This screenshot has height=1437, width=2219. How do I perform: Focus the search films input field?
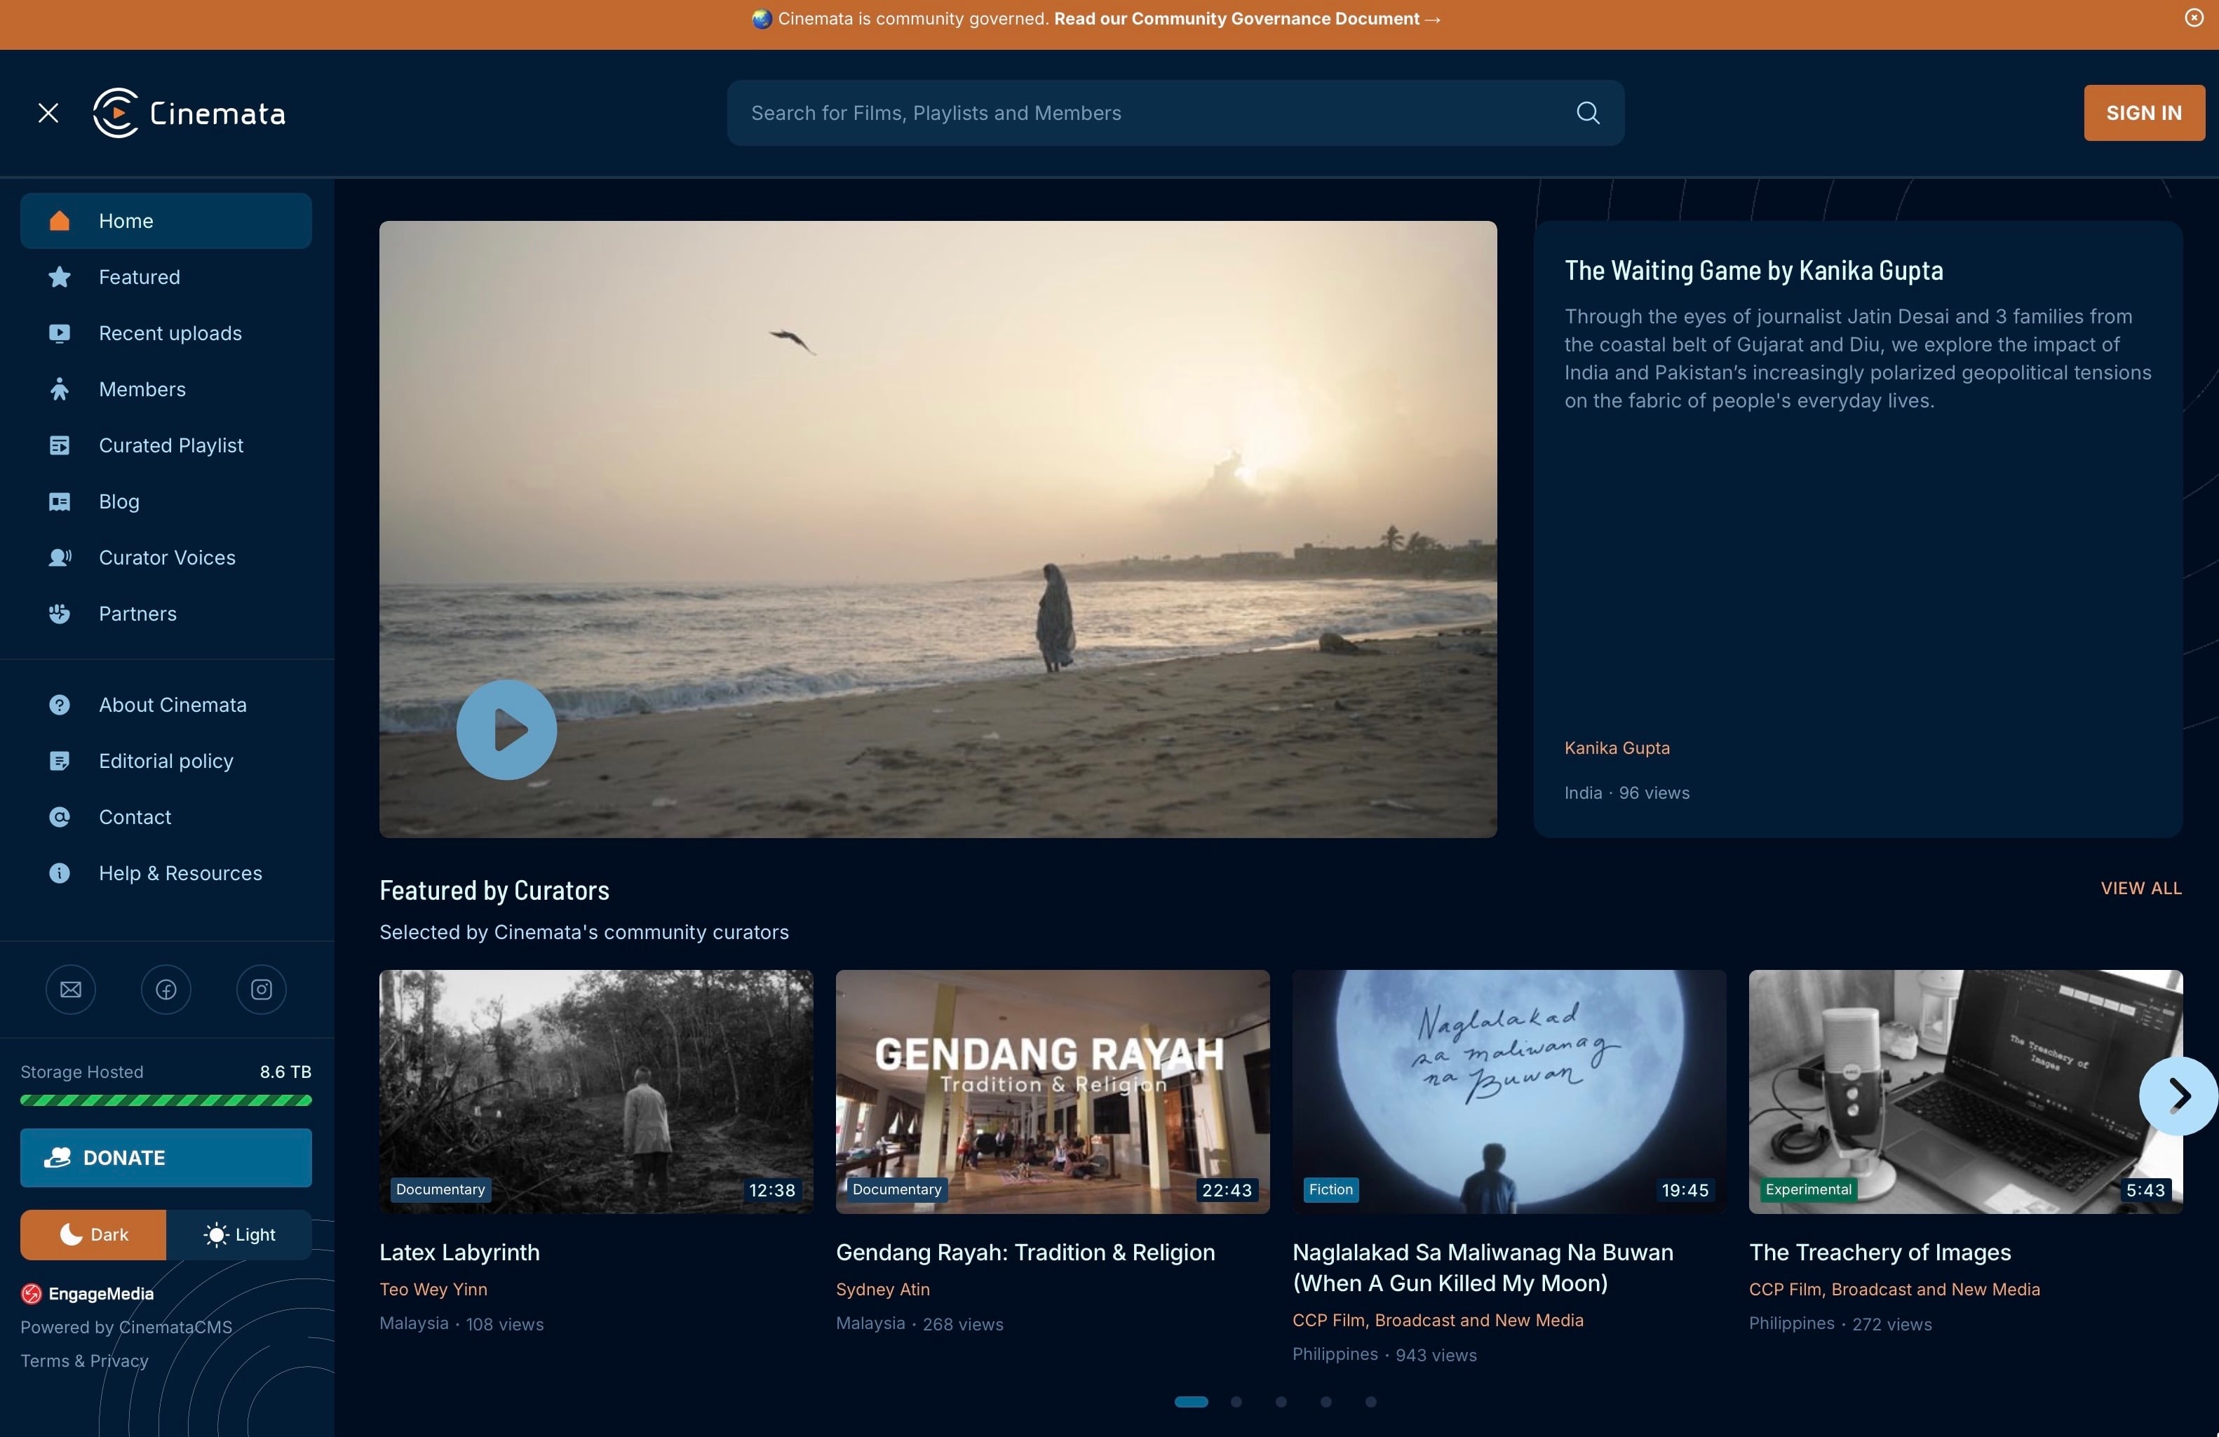tap(1175, 113)
